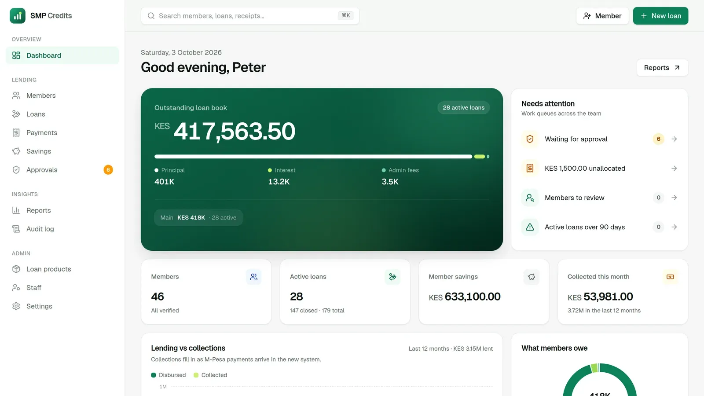
Task: Click the Reports chart icon in sidebar
Action: [16, 210]
